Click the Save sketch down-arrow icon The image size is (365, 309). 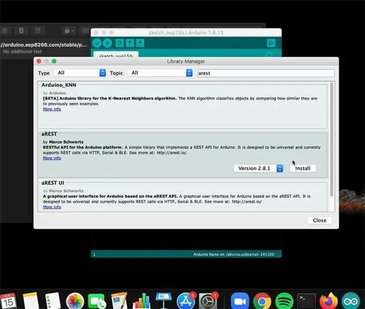click(x=140, y=43)
